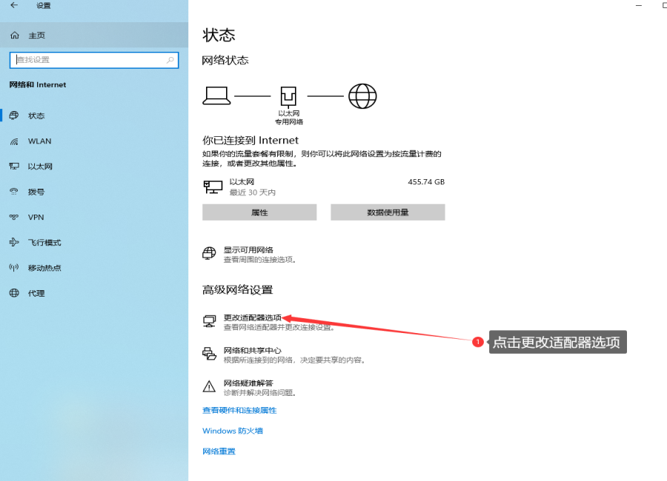Viewport: 667px width, 481px height.
Task: Click the back arrow icon
Action: pos(14,5)
